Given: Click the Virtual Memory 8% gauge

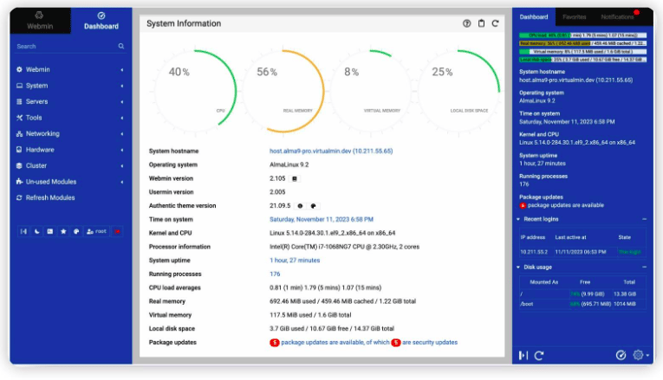Looking at the screenshot, I should pos(371,91).
